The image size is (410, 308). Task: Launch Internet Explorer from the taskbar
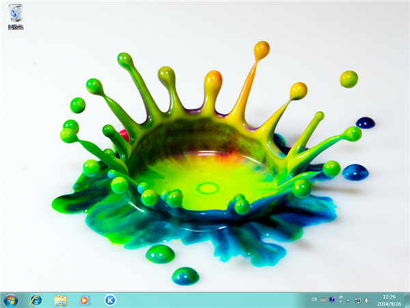[36, 300]
